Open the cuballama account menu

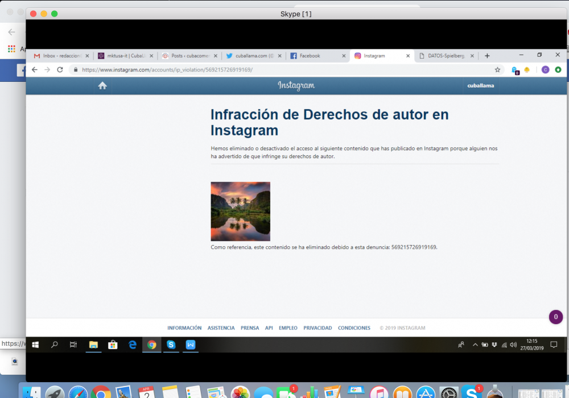[x=480, y=86]
